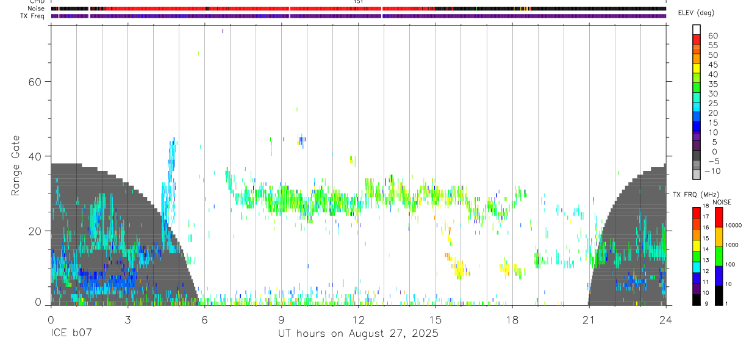Click the red top segment of NOISE colorbar

(x=719, y=217)
